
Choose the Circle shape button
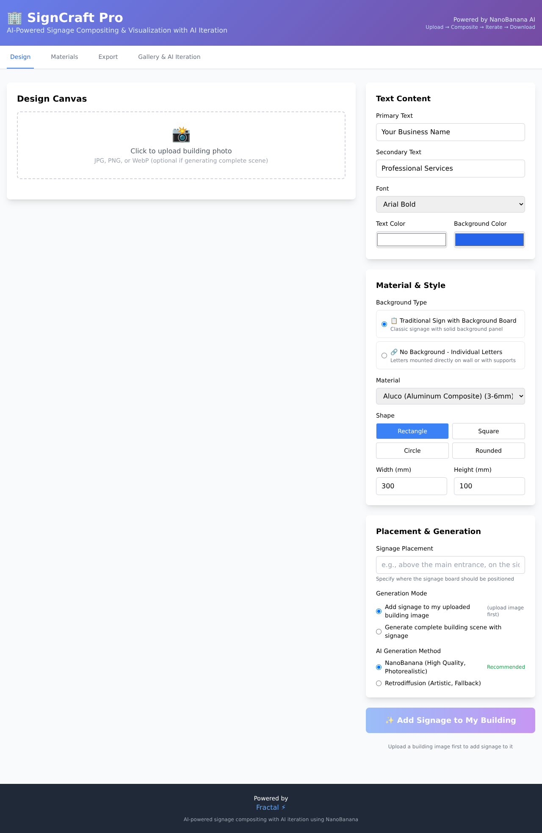(412, 451)
